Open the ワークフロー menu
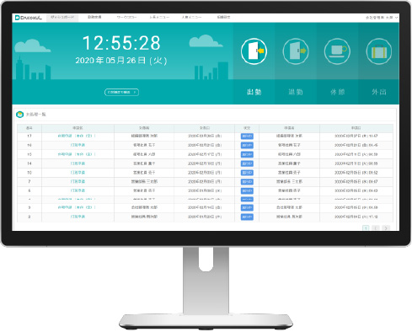The height and width of the screenshot is (332, 412). coord(126,18)
